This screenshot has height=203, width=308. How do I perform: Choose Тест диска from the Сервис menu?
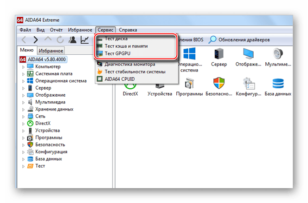pos(116,39)
